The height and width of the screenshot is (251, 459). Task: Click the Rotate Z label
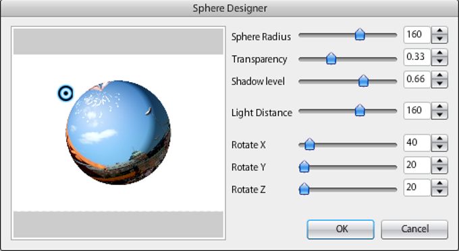pos(248,190)
